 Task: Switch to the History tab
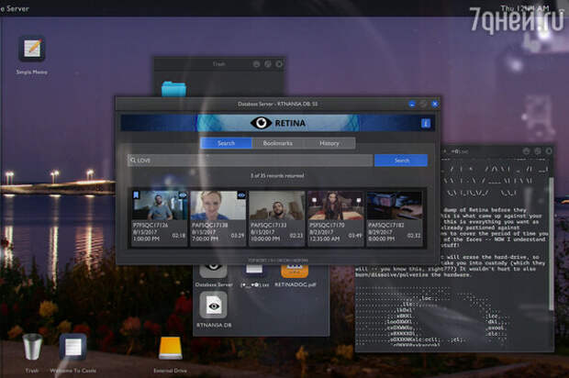pos(329,143)
